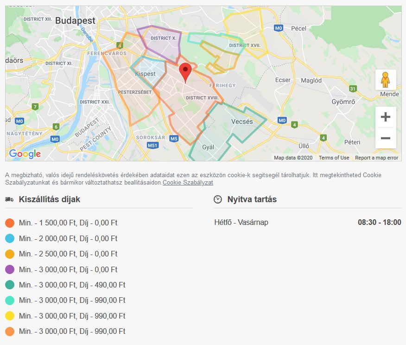Open the Cookie Szabályzat link
This screenshot has height=345, width=406.
coord(188,183)
